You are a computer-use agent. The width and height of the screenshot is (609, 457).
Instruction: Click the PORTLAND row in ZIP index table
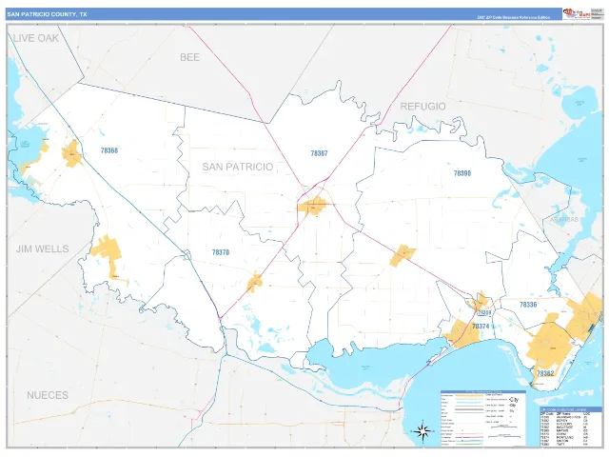(x=565, y=438)
